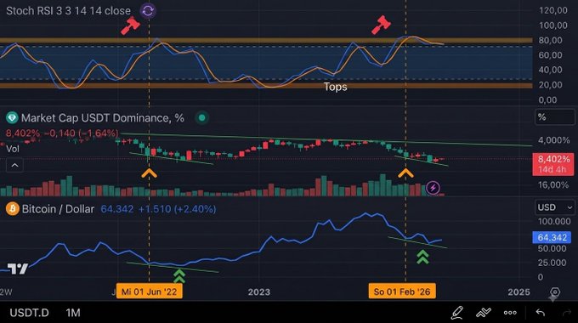Change the 1M timeframe interval
The width and height of the screenshot is (578, 323).
tap(73, 313)
